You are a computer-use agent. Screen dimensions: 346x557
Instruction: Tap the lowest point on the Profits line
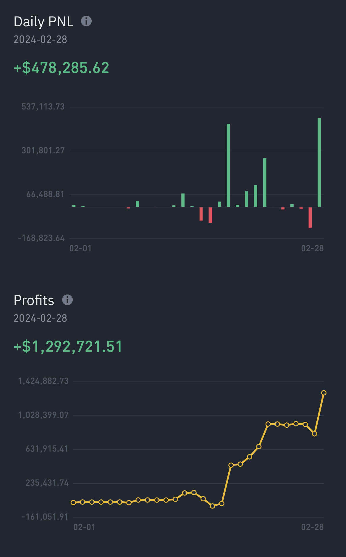(212, 506)
